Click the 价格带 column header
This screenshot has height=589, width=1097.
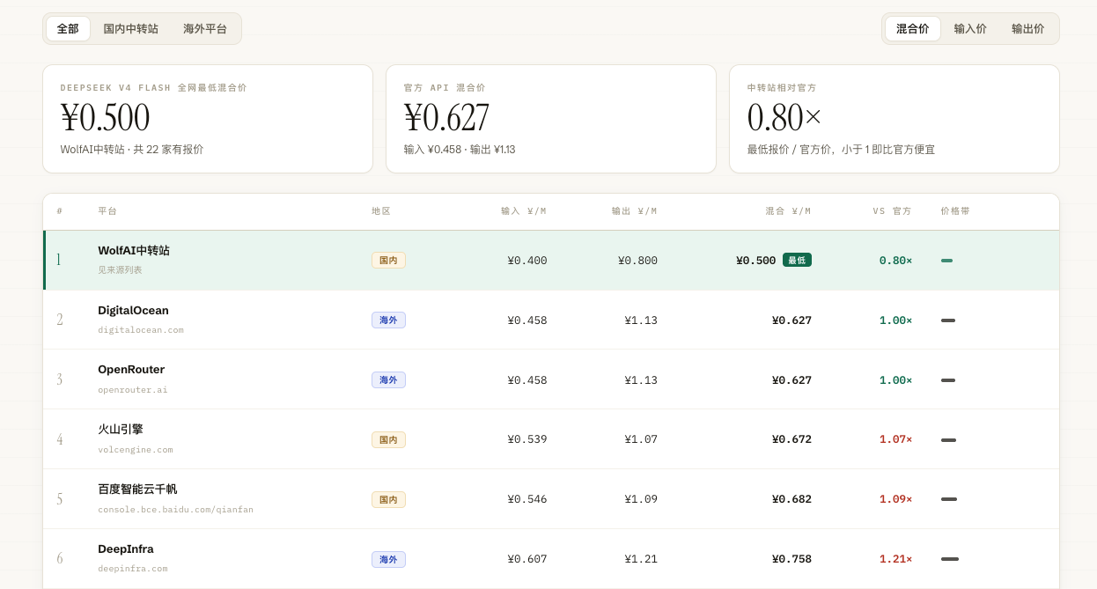coord(955,211)
